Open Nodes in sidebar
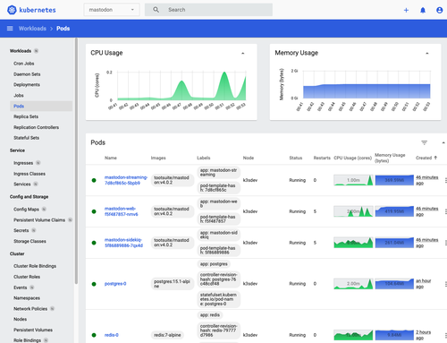This screenshot has width=447, height=343. tap(20, 319)
